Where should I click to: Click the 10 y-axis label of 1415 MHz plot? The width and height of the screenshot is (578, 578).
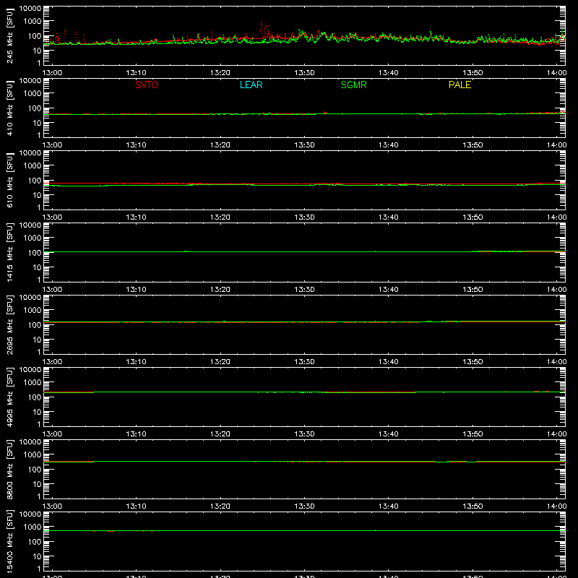pyautogui.click(x=37, y=267)
